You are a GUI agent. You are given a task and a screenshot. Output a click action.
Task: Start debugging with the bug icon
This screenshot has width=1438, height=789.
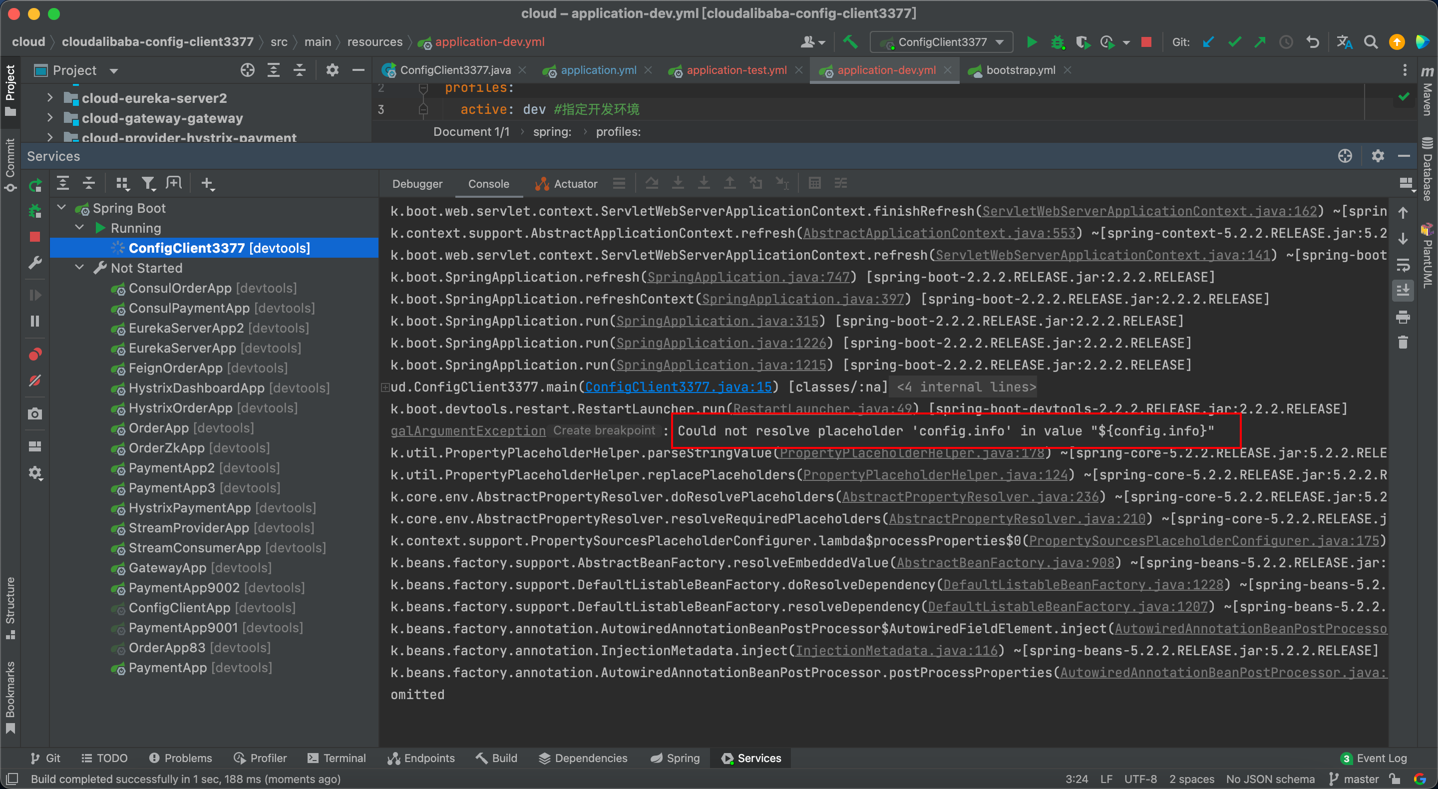1058,42
